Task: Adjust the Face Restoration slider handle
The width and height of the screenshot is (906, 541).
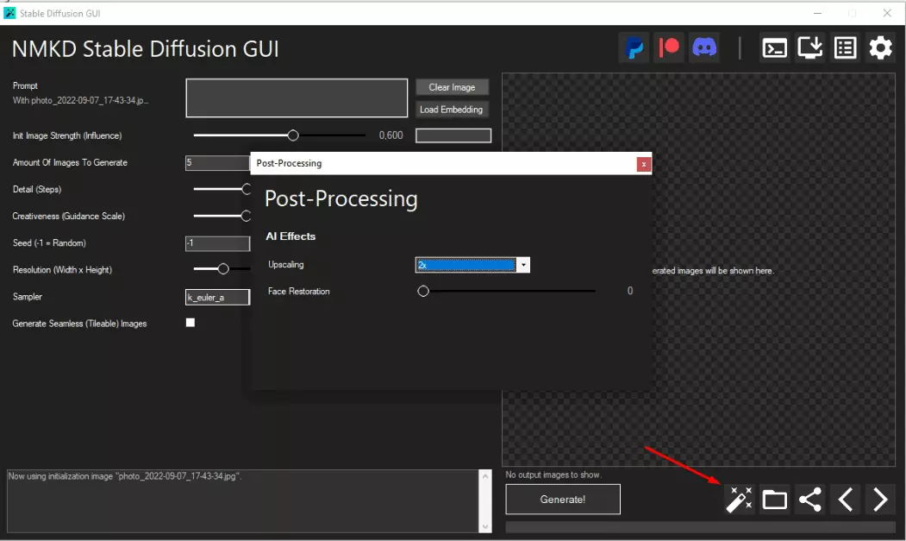Action: (x=423, y=291)
